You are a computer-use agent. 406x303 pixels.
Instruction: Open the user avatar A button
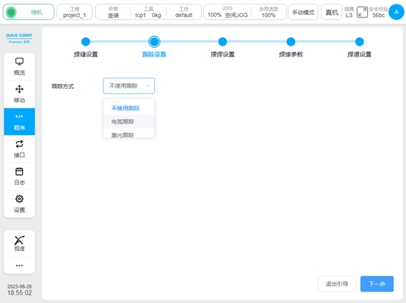pos(396,12)
